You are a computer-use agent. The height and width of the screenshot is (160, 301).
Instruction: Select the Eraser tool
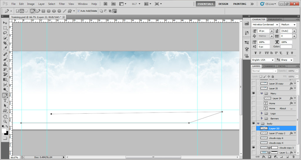[x=5, y=74]
